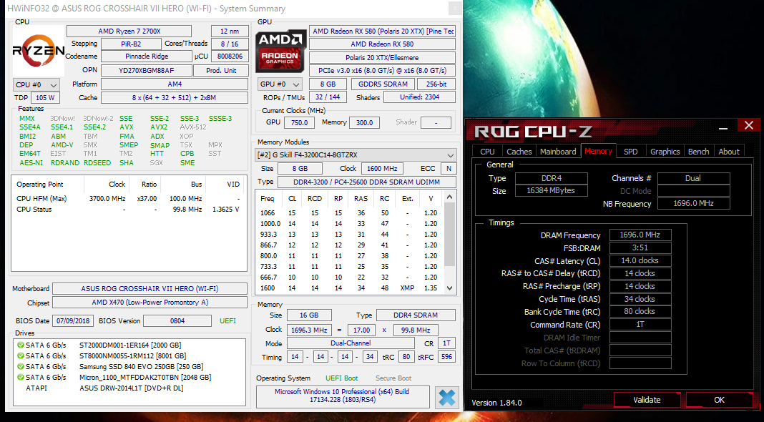Click green status icon for ST8000NM0055 drive

[20, 356]
